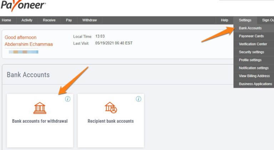Click the local time value 13:03
Screen dimensions: 274x150
(x=100, y=36)
